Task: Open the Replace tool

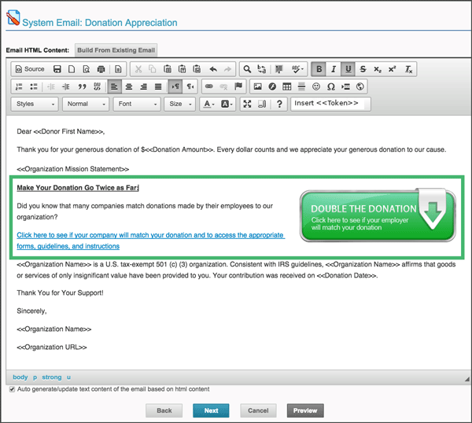Action: [262, 69]
